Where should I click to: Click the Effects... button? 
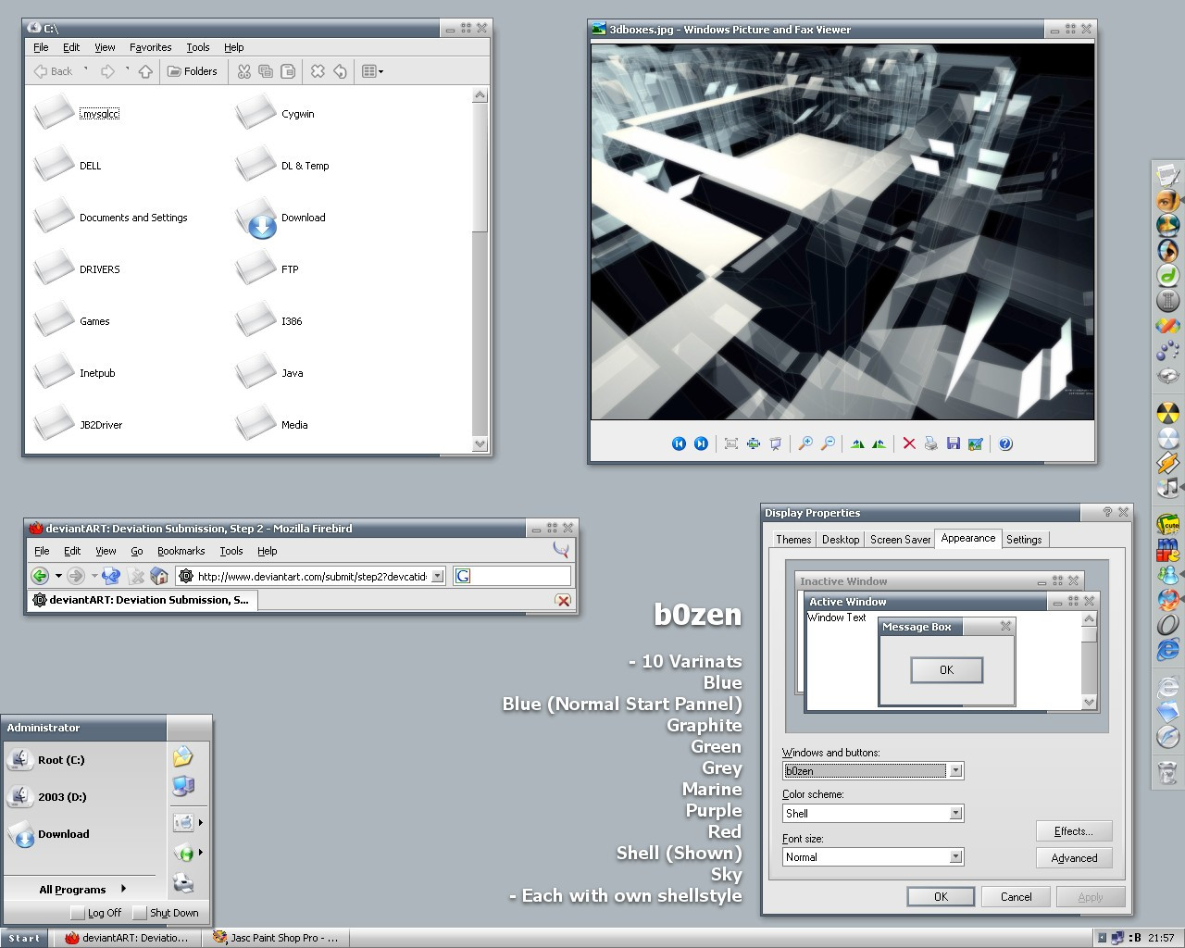1073,831
